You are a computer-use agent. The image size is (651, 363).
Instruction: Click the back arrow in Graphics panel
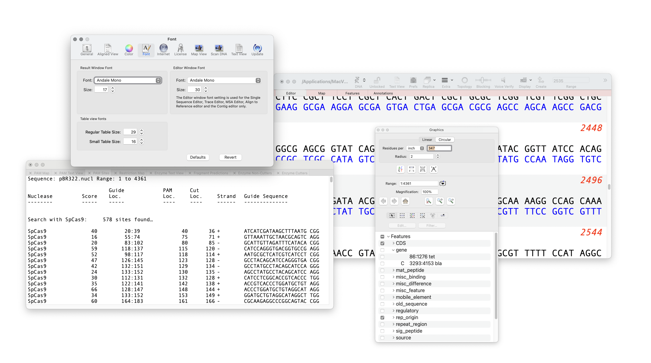pyautogui.click(x=383, y=201)
